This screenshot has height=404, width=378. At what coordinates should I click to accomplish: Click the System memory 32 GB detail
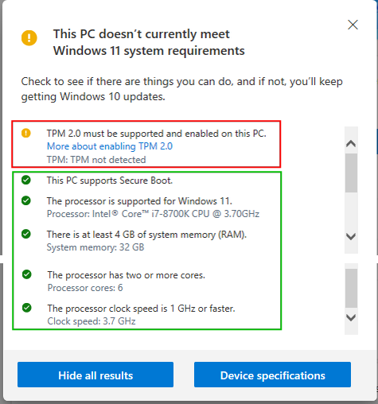[x=95, y=247]
